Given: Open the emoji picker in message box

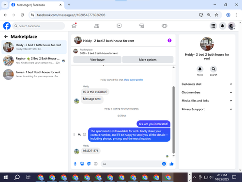Looking at the screenshot, I should pyautogui.click(x=164, y=164).
